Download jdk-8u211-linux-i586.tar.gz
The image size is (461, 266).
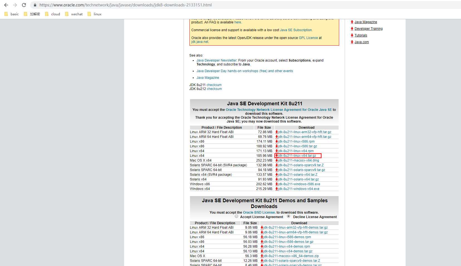tap(298, 146)
